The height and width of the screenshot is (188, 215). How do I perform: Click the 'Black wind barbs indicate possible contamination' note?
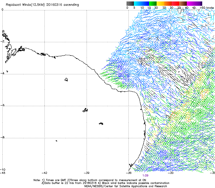tap(134, 183)
